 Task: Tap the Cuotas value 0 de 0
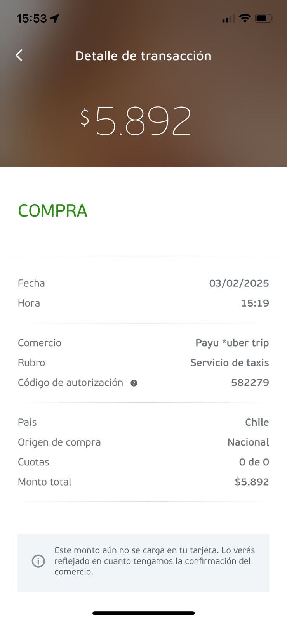[x=254, y=462]
